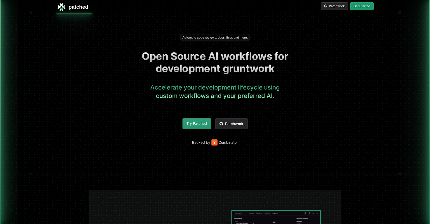This screenshot has height=224, width=430.
Task: Click the green checkmark icon in the app preview
Action: 317,213
